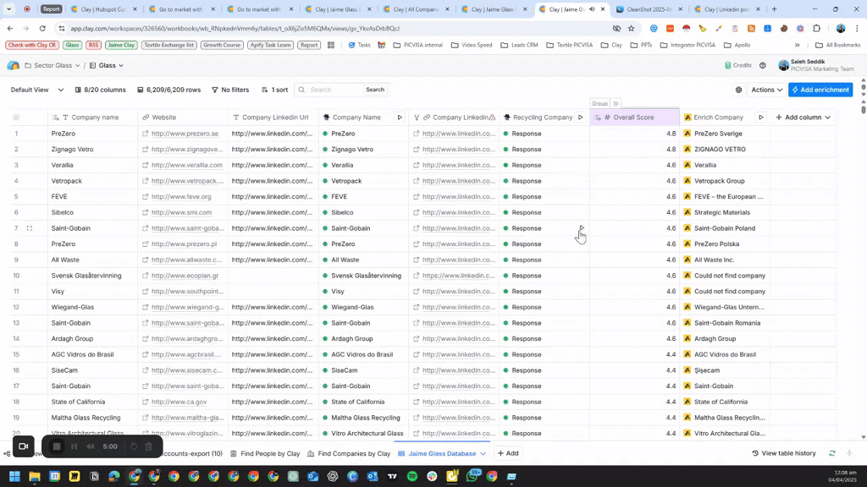Delete the recording with trash icon
867x487 pixels.
(x=148, y=446)
